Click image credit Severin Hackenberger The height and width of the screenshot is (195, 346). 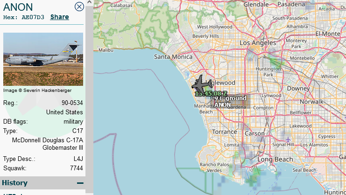coord(37,91)
